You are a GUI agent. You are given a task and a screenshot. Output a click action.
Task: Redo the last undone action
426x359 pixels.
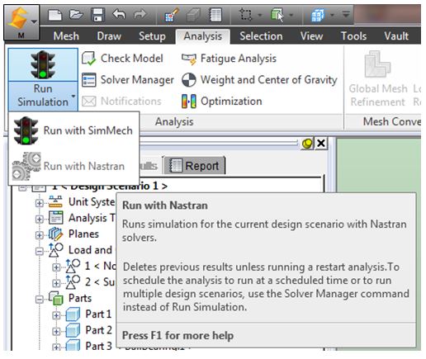(140, 14)
